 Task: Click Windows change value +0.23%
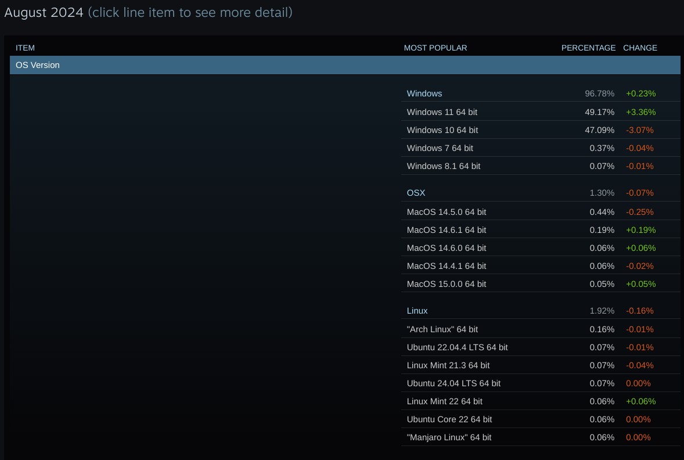tap(641, 94)
